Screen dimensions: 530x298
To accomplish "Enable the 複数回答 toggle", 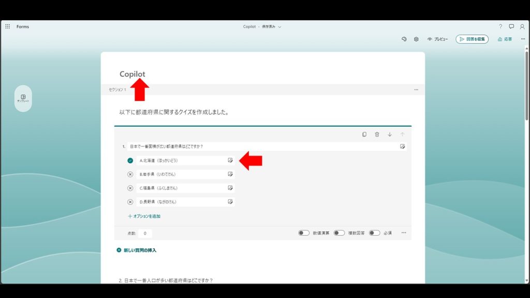I will [339, 233].
